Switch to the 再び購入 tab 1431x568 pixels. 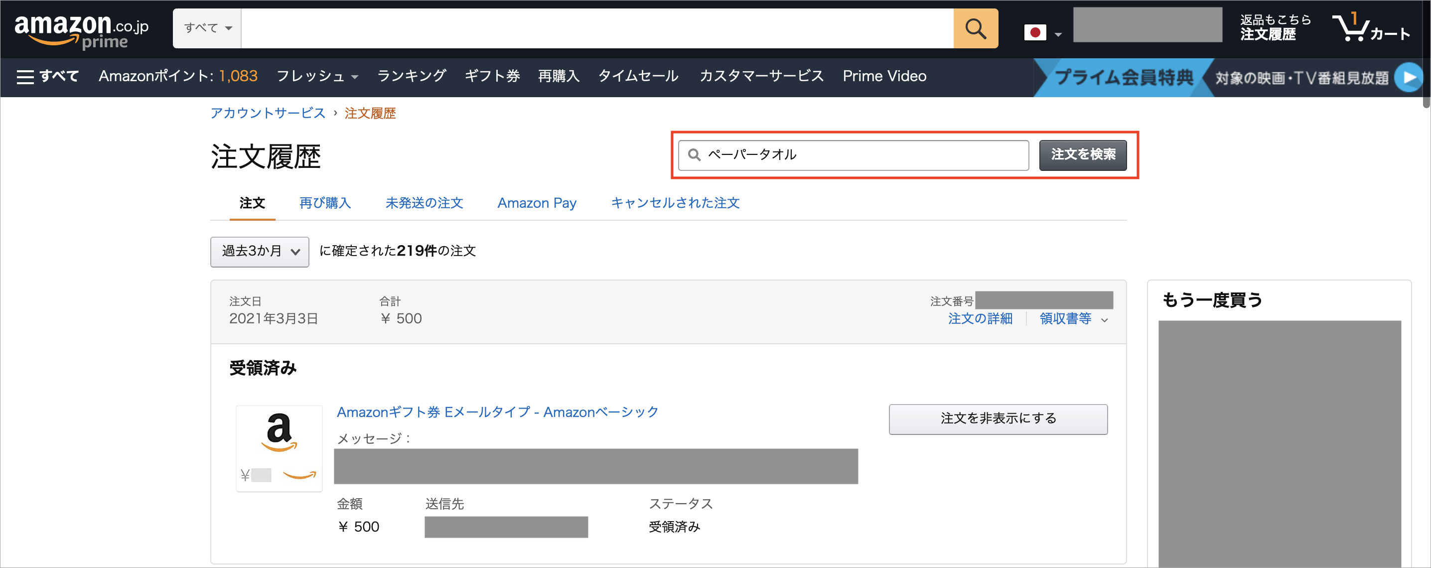click(325, 203)
